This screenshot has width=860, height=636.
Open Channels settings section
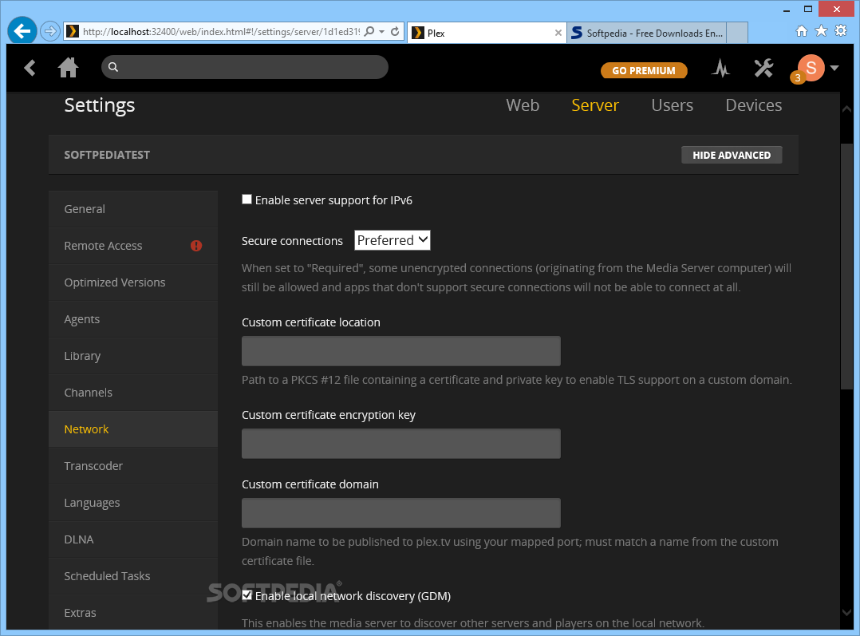pyautogui.click(x=133, y=393)
